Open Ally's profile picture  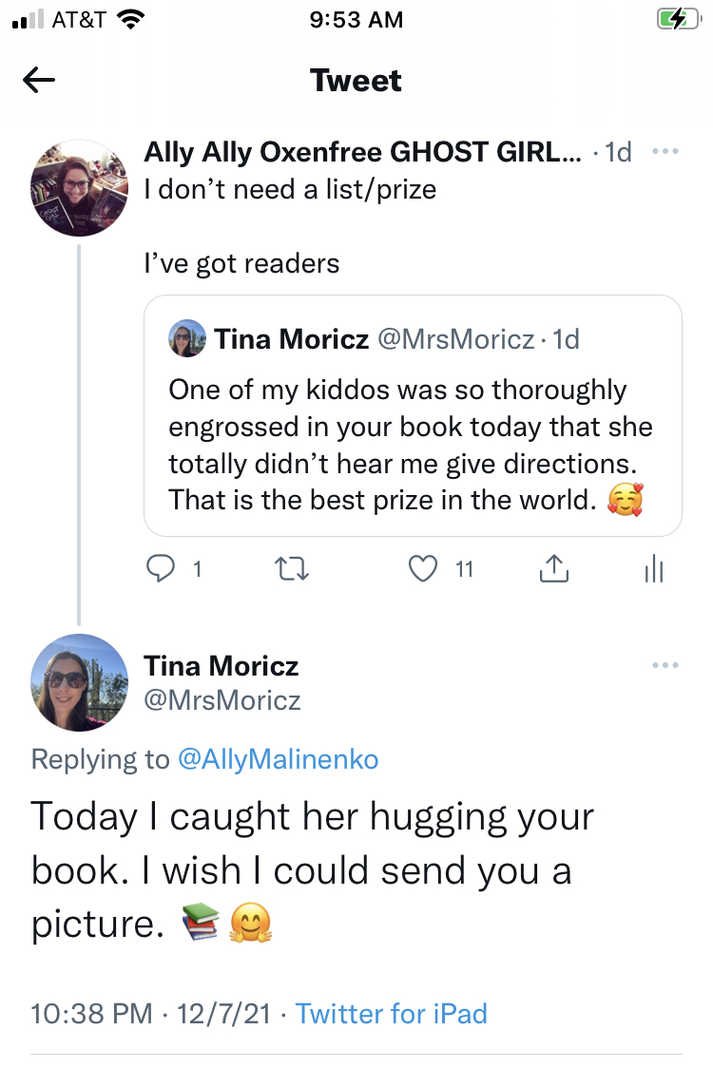(x=80, y=188)
